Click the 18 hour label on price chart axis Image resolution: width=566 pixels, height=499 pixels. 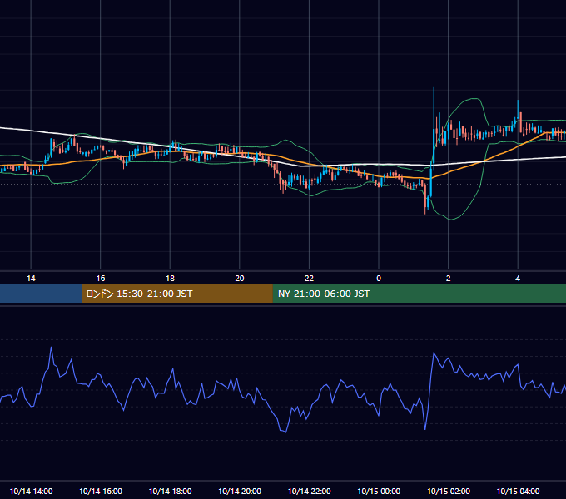170,279
